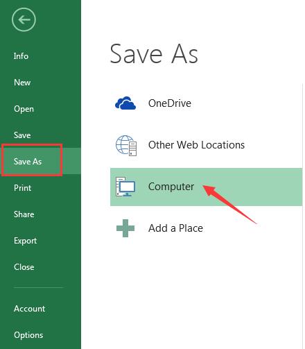Click Save in the left menu
The image size is (305, 349).
(22, 135)
